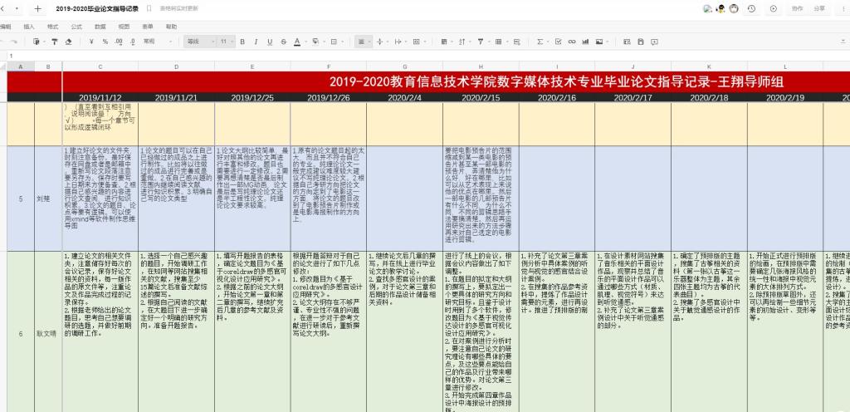Add a new tab with plus button
The image size is (850, 412).
click(39, 8)
